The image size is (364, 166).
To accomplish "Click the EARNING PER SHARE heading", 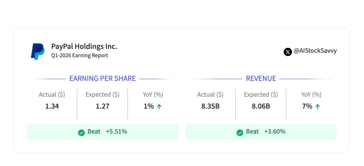I will point(103,79).
